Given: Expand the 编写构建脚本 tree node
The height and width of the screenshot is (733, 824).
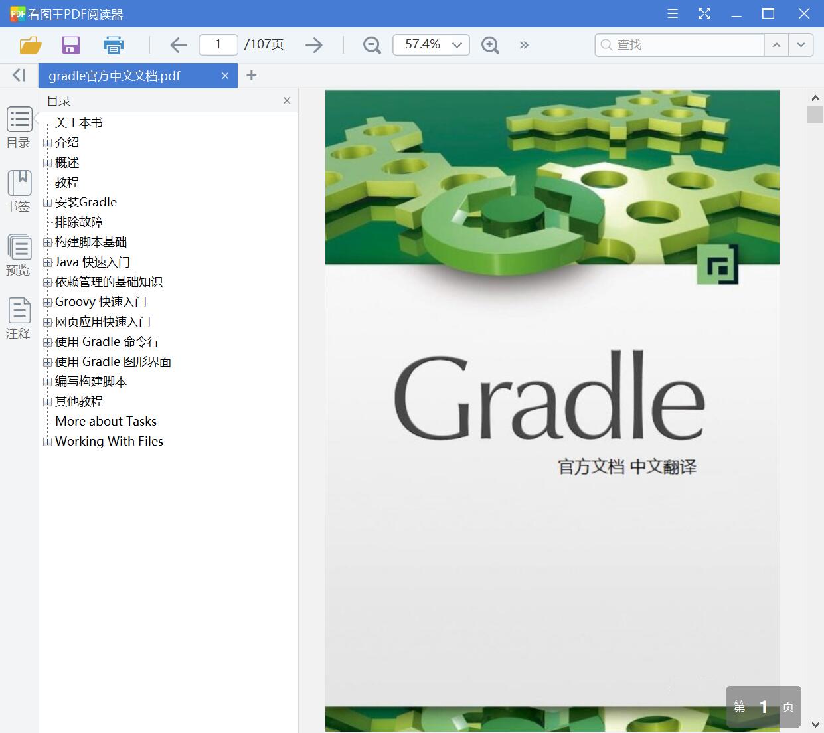Looking at the screenshot, I should point(47,382).
